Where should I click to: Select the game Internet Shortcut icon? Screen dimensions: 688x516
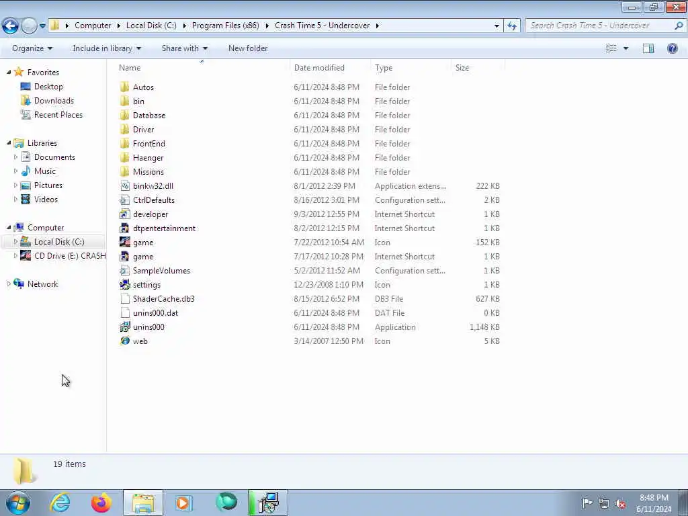(125, 256)
